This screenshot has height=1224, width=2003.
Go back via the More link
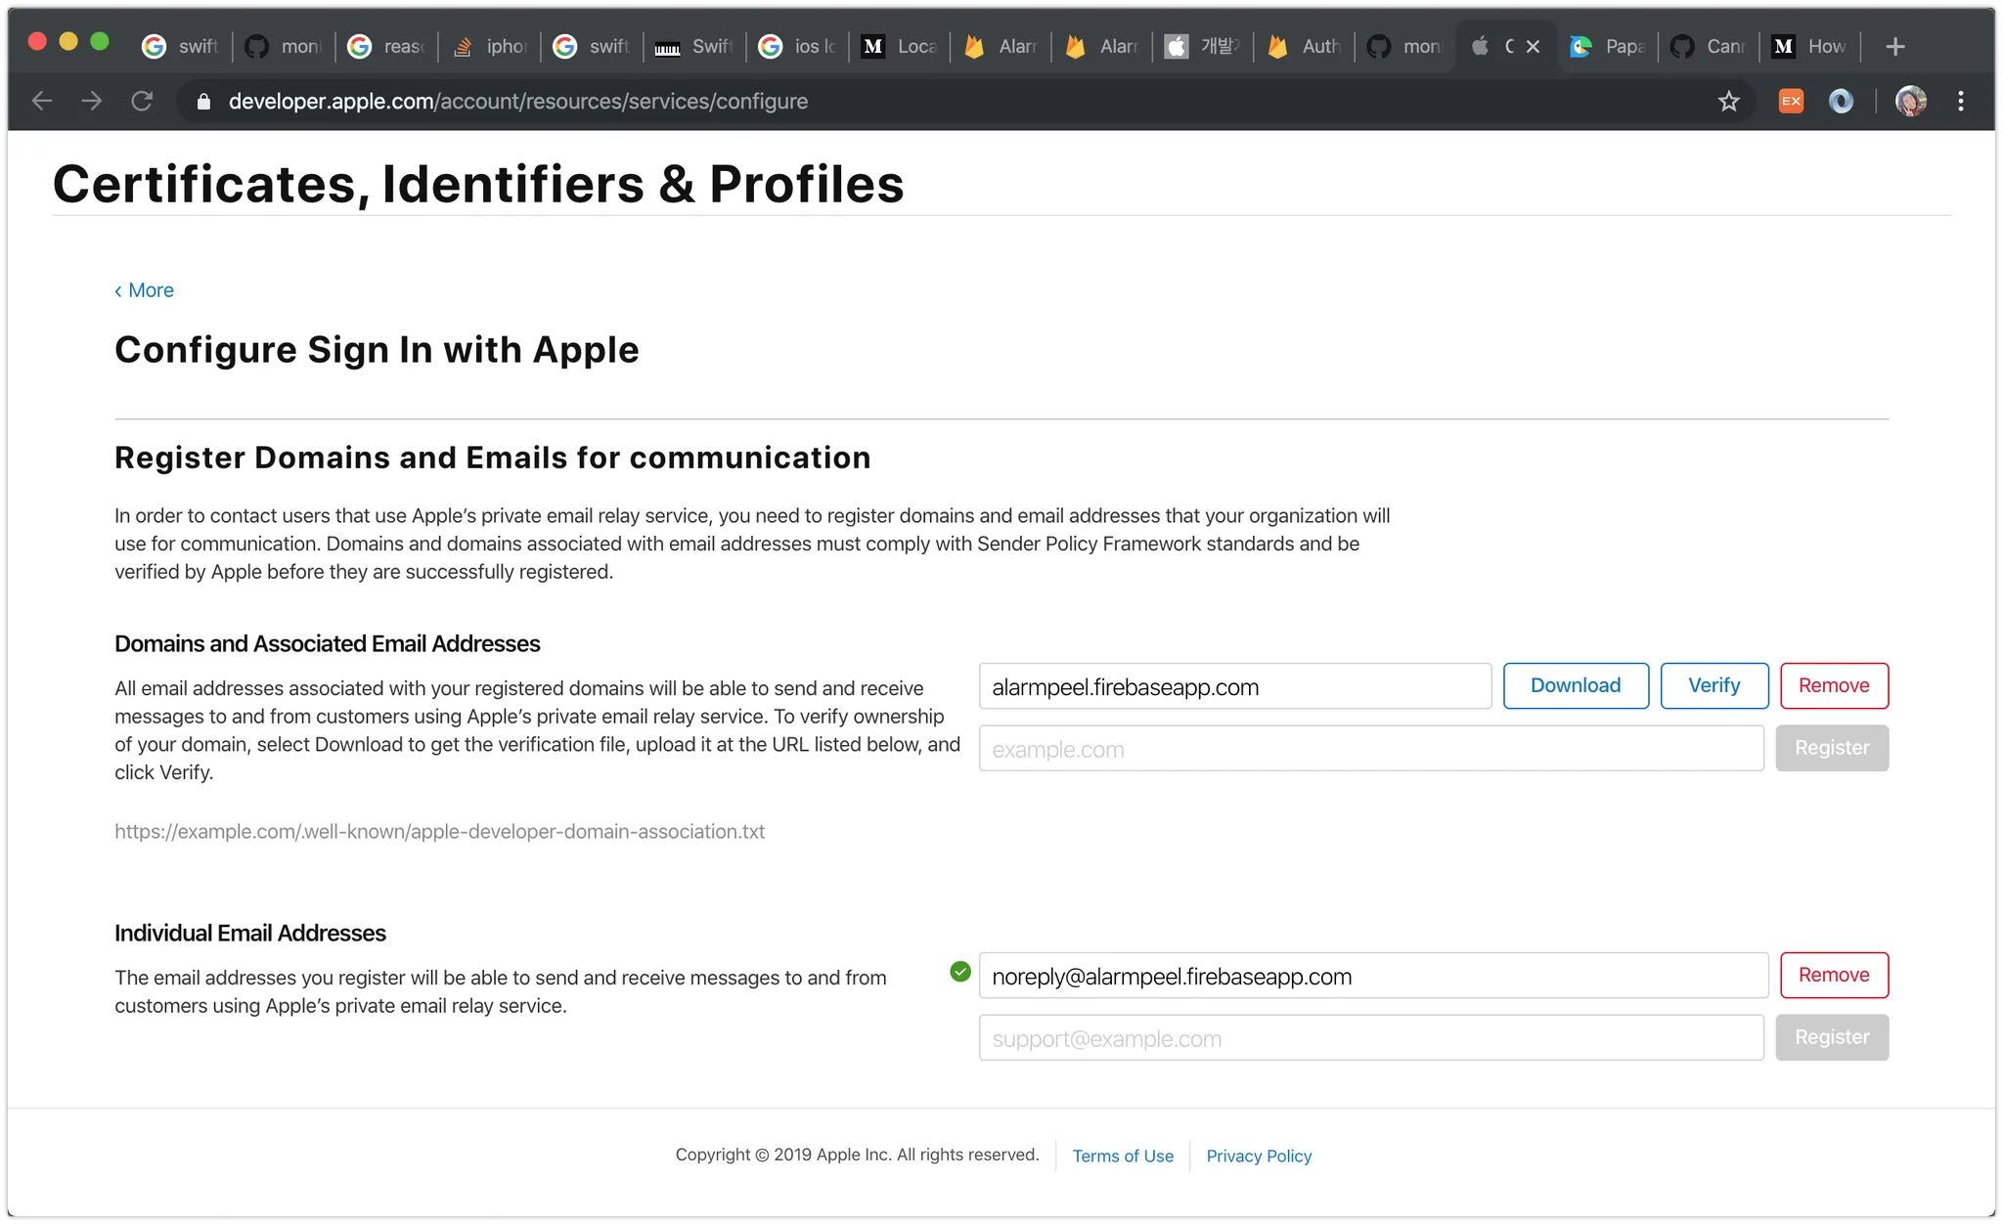[x=145, y=290]
